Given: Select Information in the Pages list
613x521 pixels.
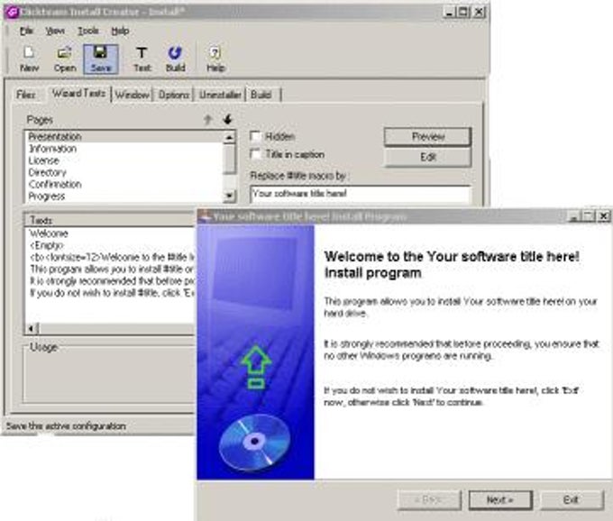Looking at the screenshot, I should click(124, 149).
